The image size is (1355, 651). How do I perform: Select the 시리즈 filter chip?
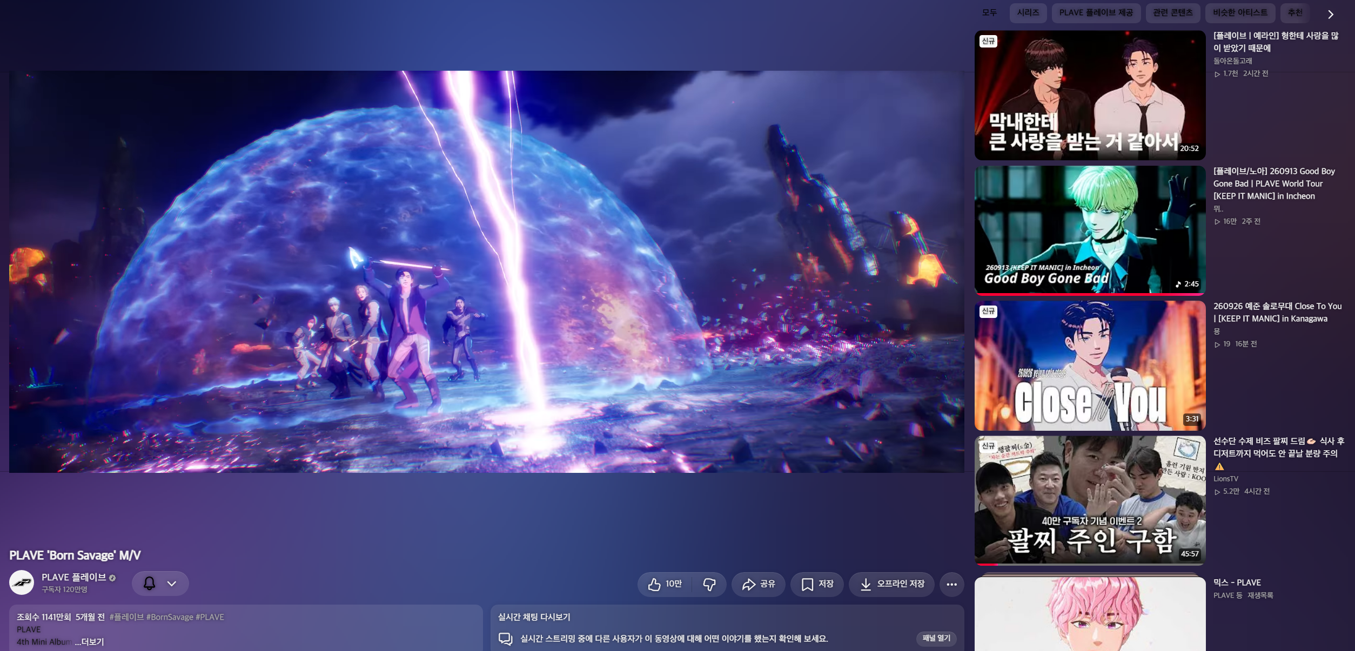(x=1028, y=12)
